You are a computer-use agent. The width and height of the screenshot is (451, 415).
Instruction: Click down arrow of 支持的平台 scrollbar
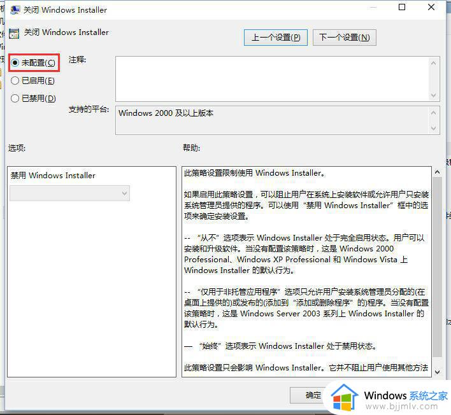pyautogui.click(x=433, y=128)
